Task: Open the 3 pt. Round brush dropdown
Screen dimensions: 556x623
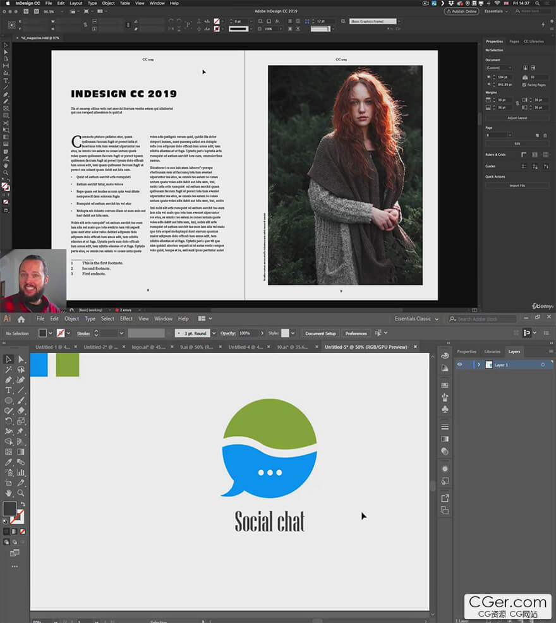Action: [214, 334]
